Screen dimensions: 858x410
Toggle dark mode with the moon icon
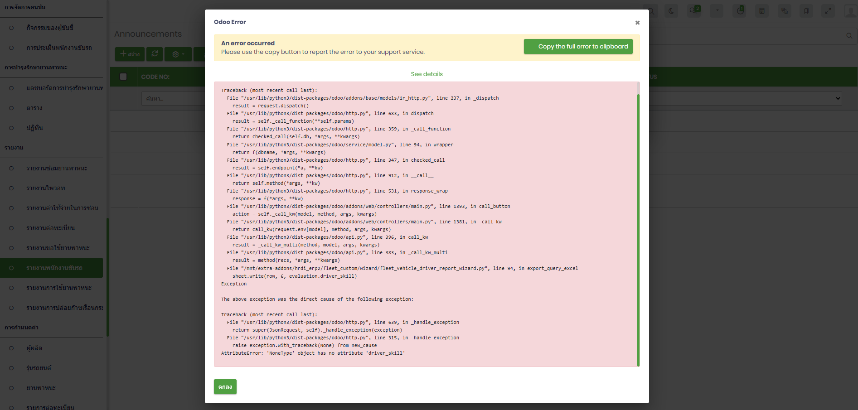(x=671, y=10)
